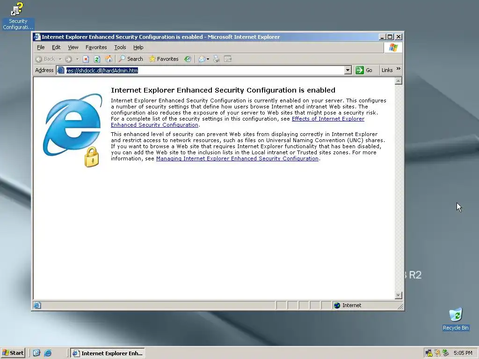This screenshot has width=479, height=359.
Task: Click the Back navigation button
Action: coord(45,59)
